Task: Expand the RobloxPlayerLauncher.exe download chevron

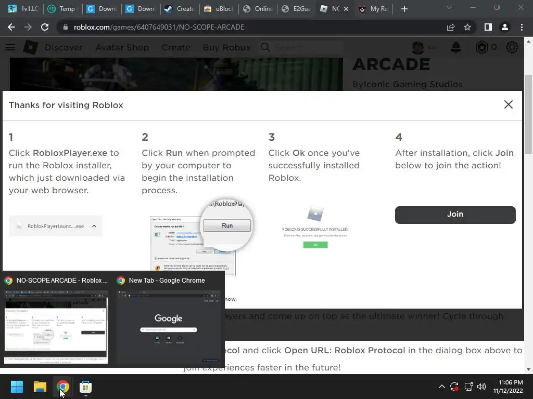Action: coord(94,226)
